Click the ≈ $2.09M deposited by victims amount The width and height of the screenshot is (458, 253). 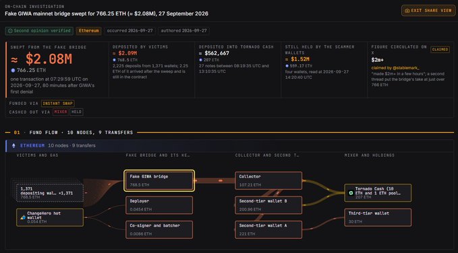point(125,53)
